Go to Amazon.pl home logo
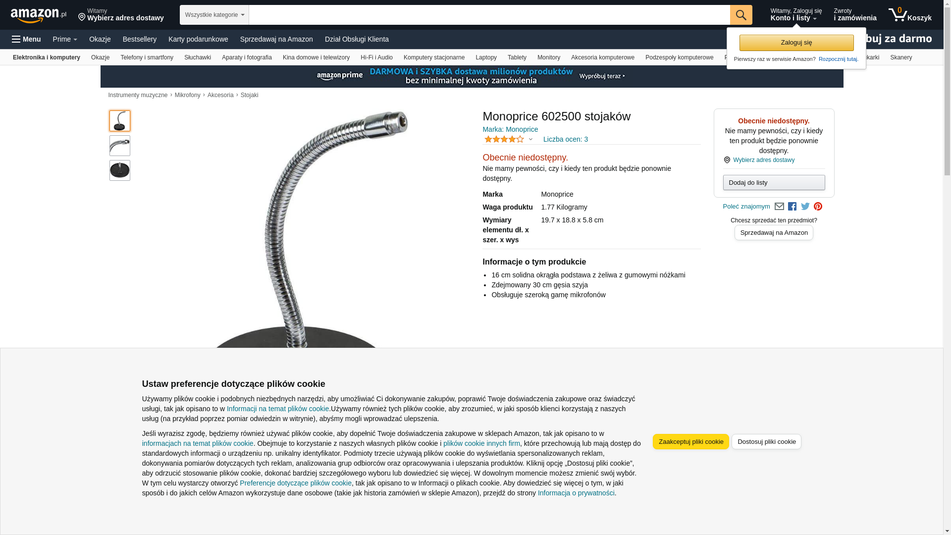This screenshot has width=951, height=535. (x=38, y=15)
